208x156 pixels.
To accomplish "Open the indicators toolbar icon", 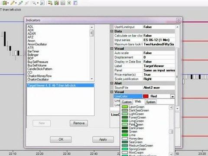I will click(56, 3).
